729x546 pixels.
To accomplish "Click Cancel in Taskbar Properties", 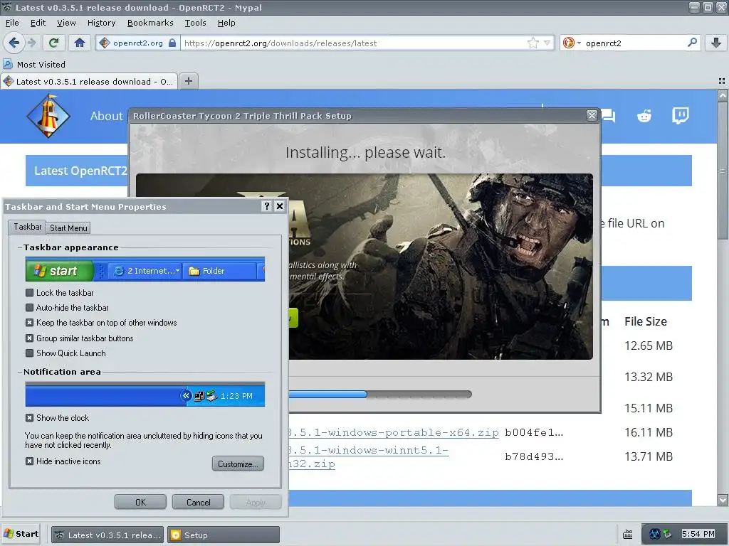I will pyautogui.click(x=198, y=503).
